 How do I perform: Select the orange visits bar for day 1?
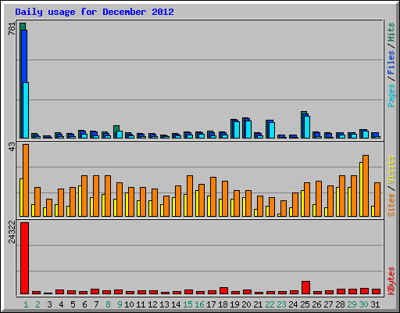click(26, 180)
